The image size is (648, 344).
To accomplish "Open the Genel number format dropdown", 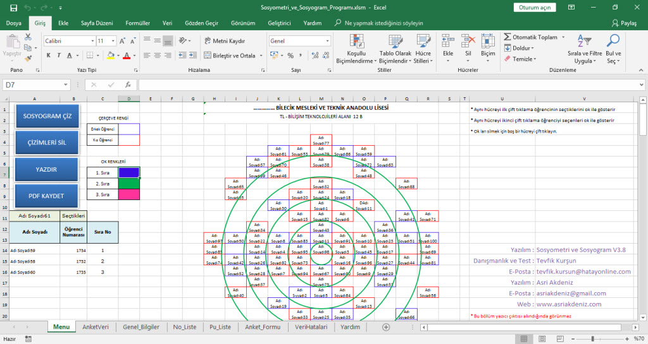I will pyautogui.click(x=327, y=41).
